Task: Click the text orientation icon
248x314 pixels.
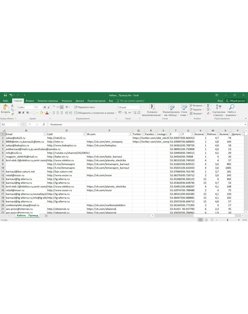Action: tap(67, 107)
